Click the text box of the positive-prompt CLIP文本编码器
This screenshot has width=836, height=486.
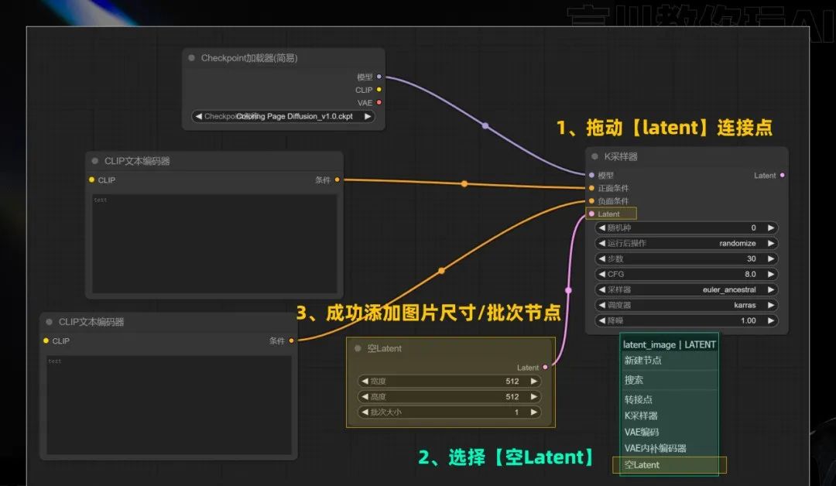tap(214, 244)
